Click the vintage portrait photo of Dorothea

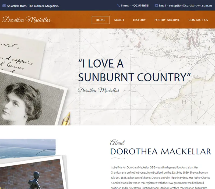point(31,99)
